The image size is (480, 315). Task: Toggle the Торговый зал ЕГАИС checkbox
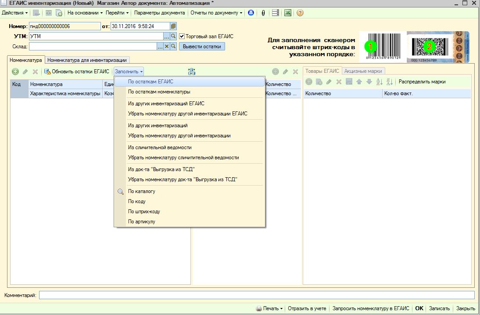182,36
